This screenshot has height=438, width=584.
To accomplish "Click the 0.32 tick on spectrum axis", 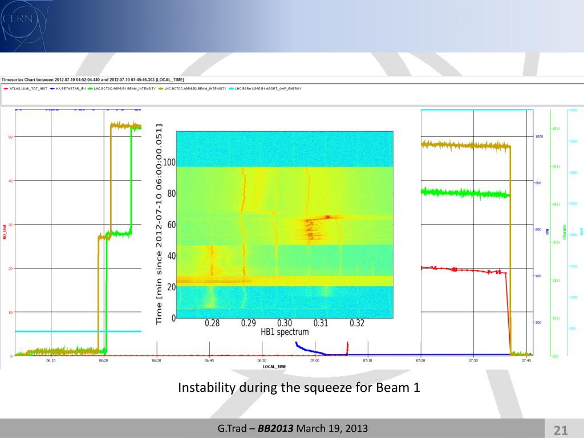I will click(357, 323).
